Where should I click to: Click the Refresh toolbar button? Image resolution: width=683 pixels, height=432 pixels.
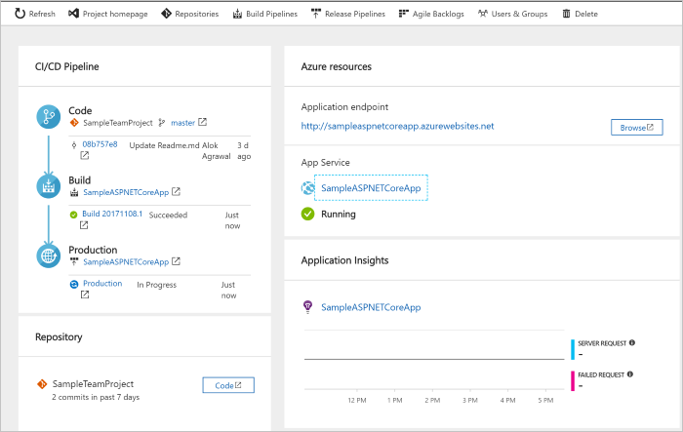pos(34,15)
